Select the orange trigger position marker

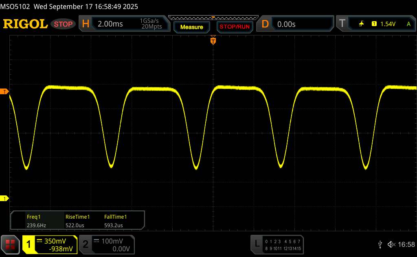click(213, 40)
